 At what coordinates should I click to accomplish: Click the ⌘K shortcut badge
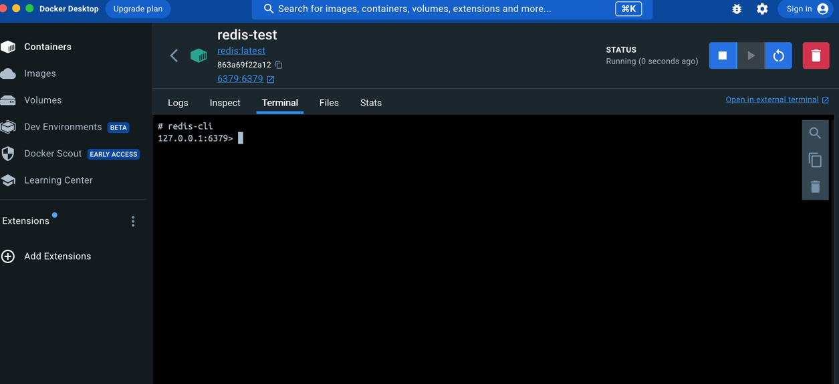[x=628, y=9]
